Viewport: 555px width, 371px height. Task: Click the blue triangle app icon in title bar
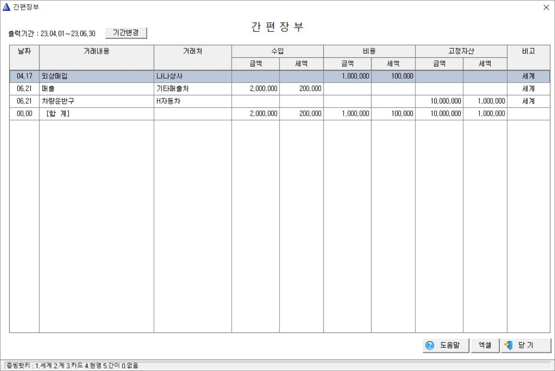6,7
